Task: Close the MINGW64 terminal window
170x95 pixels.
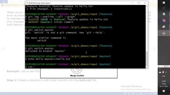Action: (x=145, y=3)
